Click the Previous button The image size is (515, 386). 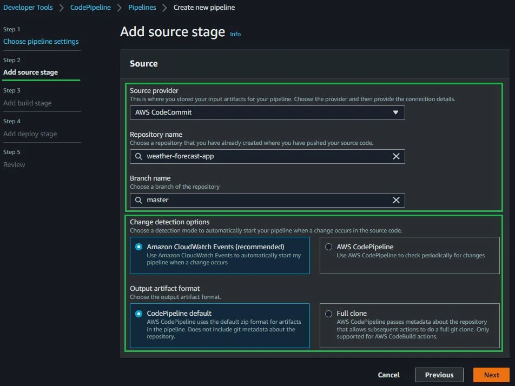click(439, 375)
